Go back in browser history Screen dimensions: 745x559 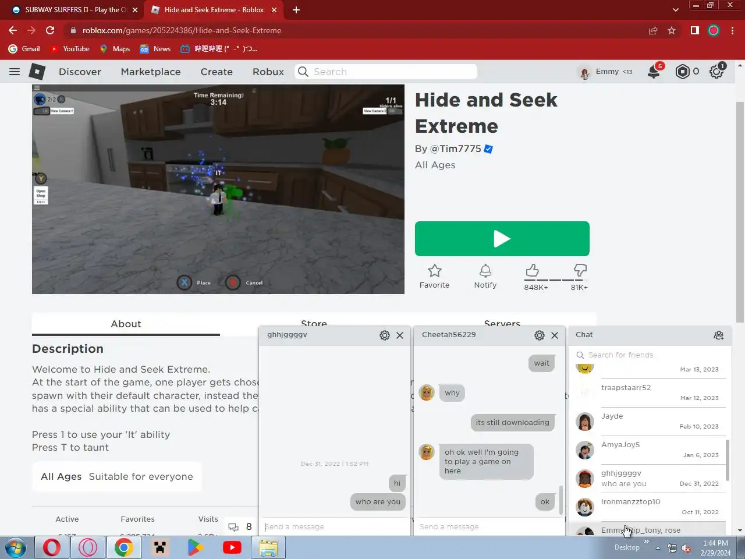click(13, 30)
